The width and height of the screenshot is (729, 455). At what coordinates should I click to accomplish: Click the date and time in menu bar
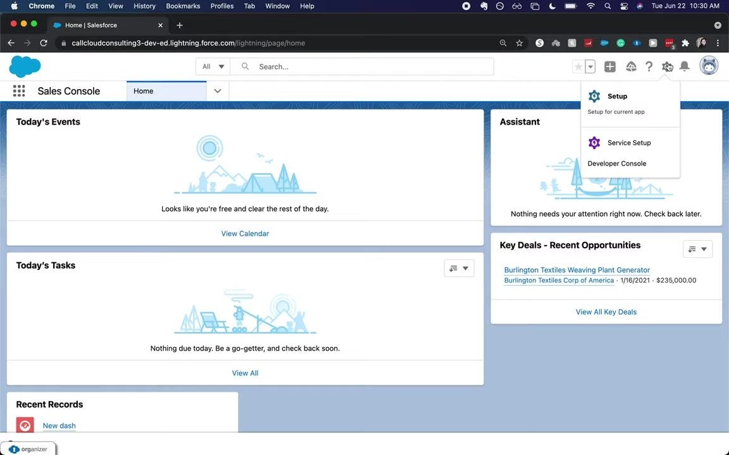click(x=685, y=6)
